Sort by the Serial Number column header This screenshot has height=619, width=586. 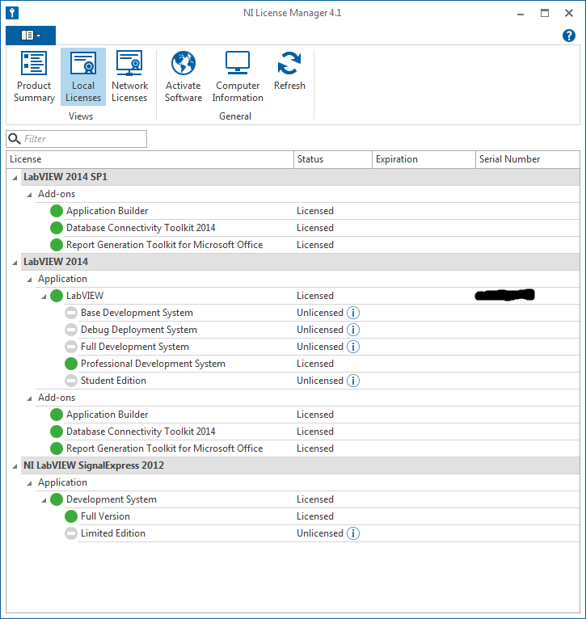(x=528, y=159)
